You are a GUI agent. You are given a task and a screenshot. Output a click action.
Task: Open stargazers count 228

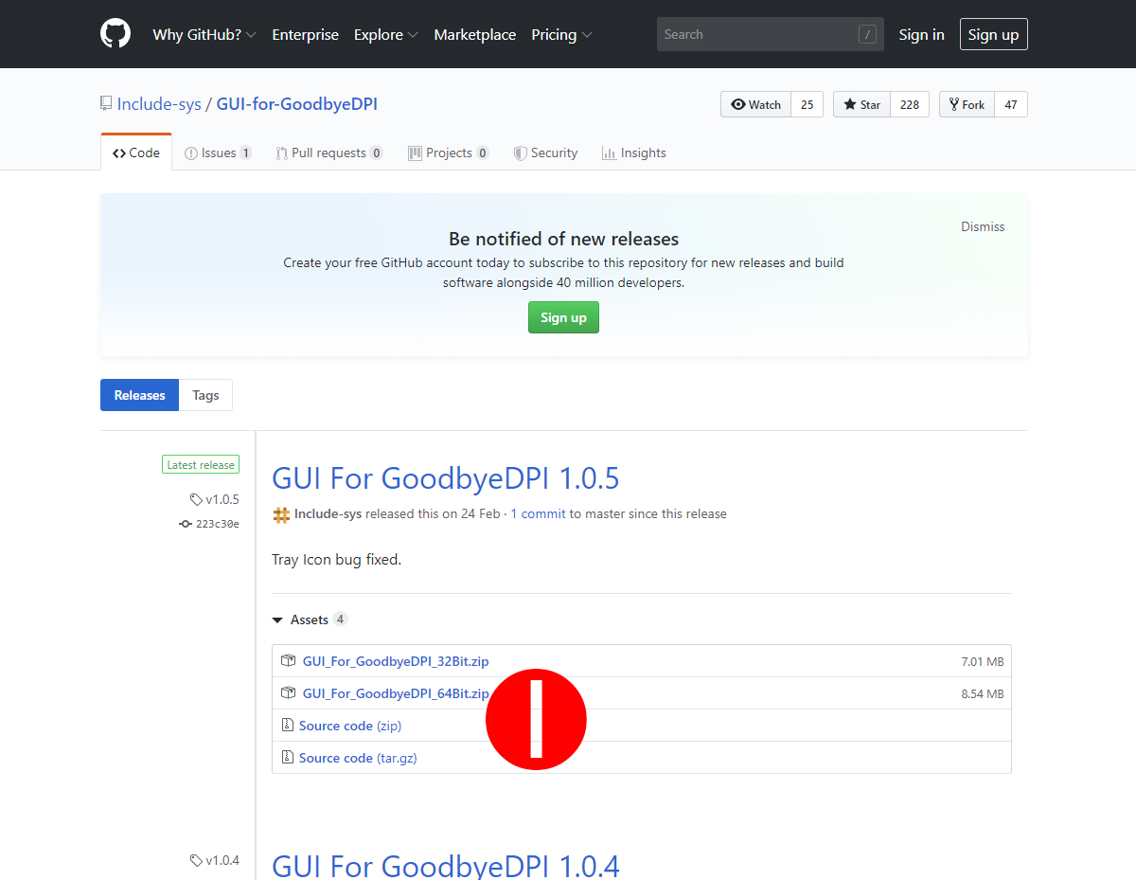(x=910, y=104)
